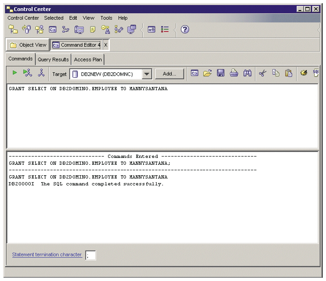Switch to the Access Plan tab

[88, 59]
